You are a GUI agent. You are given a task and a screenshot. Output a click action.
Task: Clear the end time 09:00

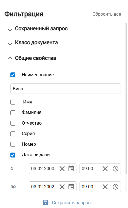click(105, 187)
